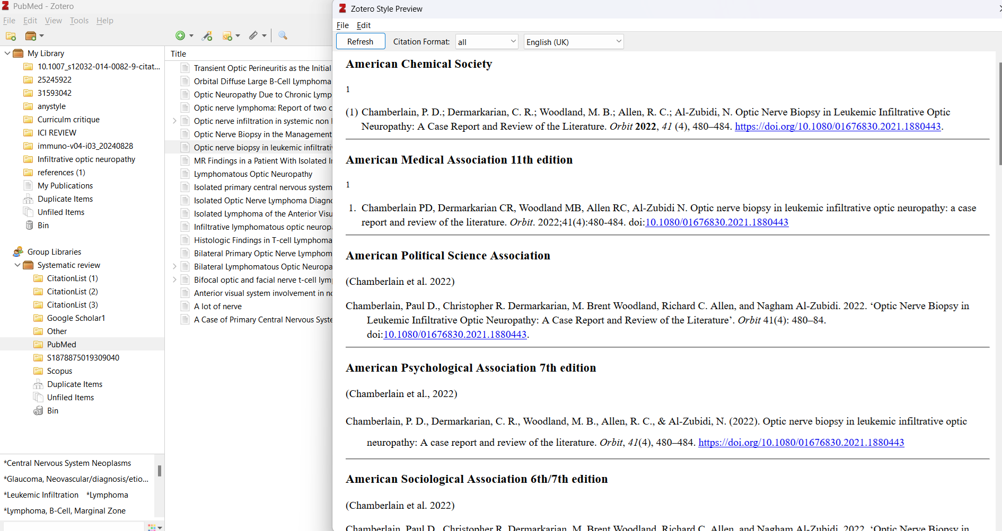Open the Add Attachment dropdown arrow
This screenshot has width=1002, height=531.
click(264, 36)
